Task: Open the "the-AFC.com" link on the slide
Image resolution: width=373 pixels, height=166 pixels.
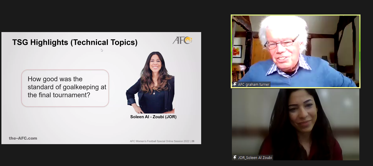Action: (23, 138)
